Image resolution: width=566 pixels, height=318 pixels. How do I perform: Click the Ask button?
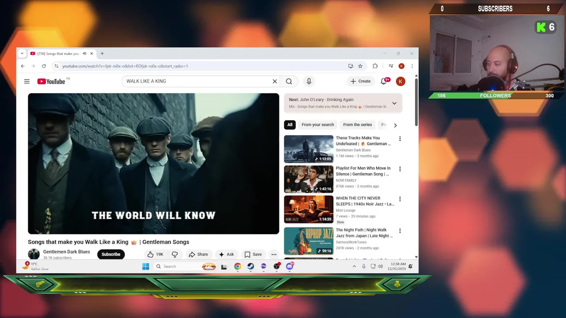(226, 254)
